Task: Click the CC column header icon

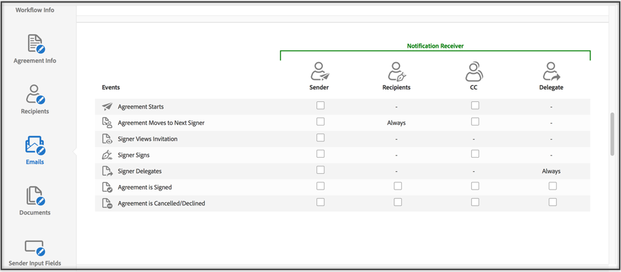Action: (474, 71)
